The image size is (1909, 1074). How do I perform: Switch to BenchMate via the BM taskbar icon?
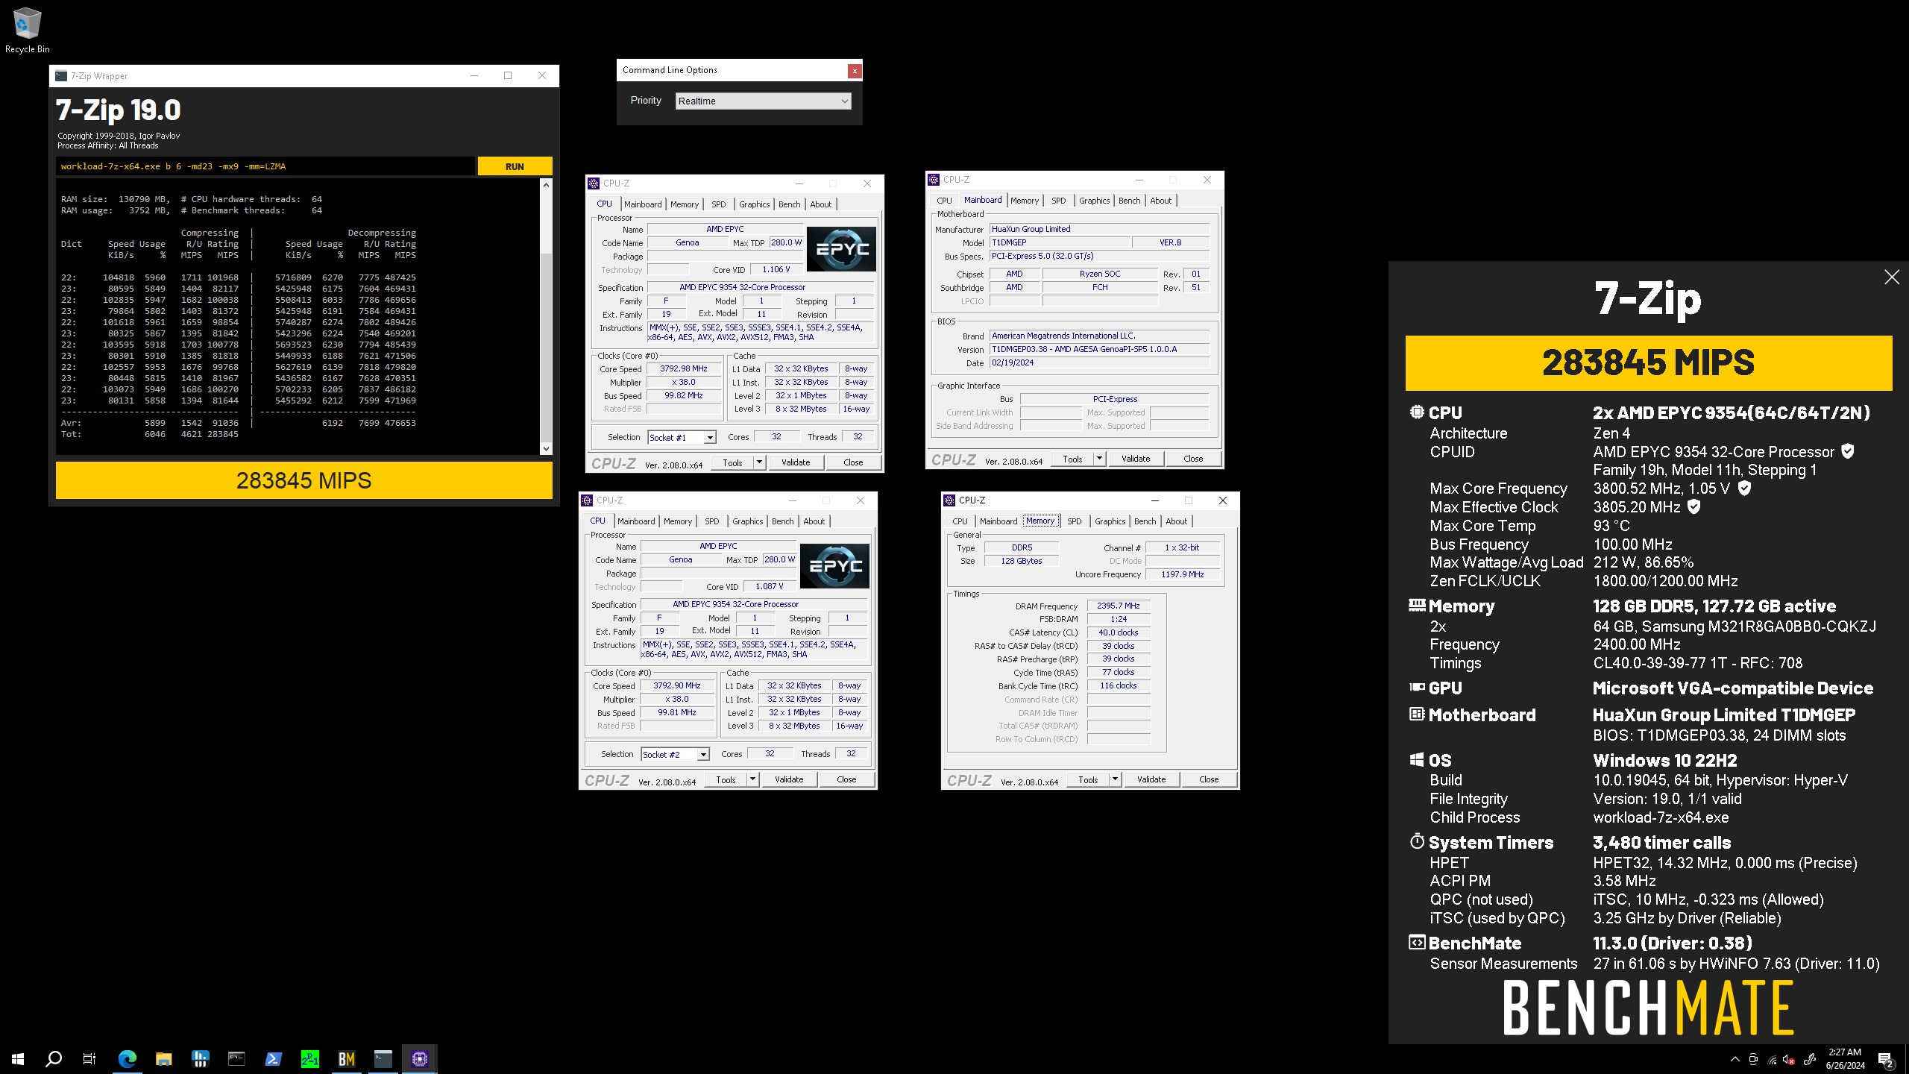coord(346,1058)
